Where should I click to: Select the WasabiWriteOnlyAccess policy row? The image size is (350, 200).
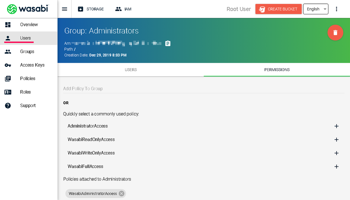(x=204, y=153)
